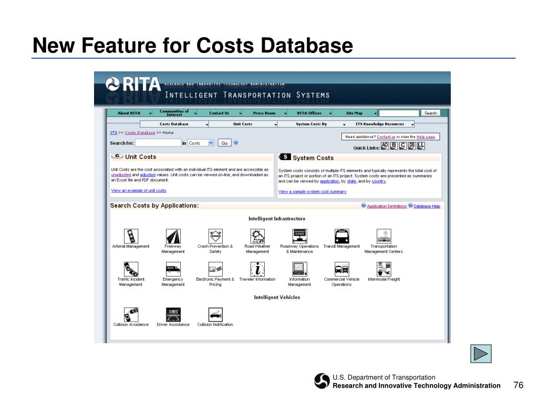The height and width of the screenshot is (403, 538).
Task: Expand the Press Room menu
Action: 285,113
